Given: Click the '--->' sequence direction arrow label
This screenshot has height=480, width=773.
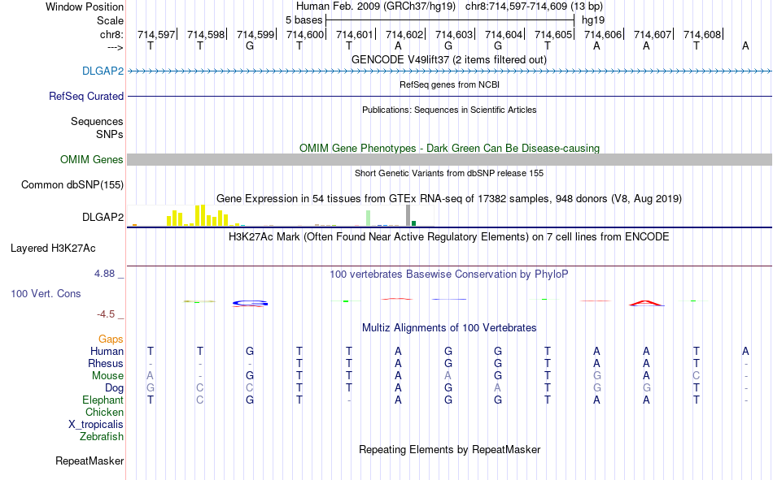Looking at the screenshot, I should [x=115, y=47].
